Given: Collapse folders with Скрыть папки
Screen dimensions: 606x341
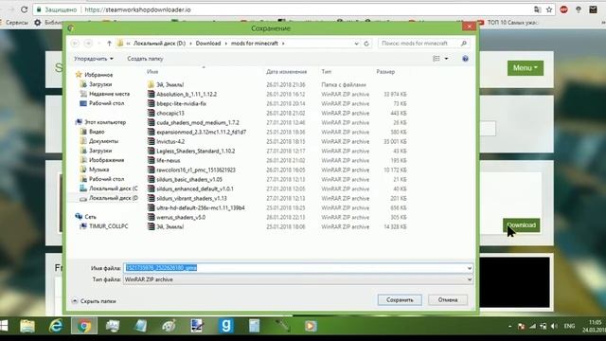Looking at the screenshot, I should point(94,301).
